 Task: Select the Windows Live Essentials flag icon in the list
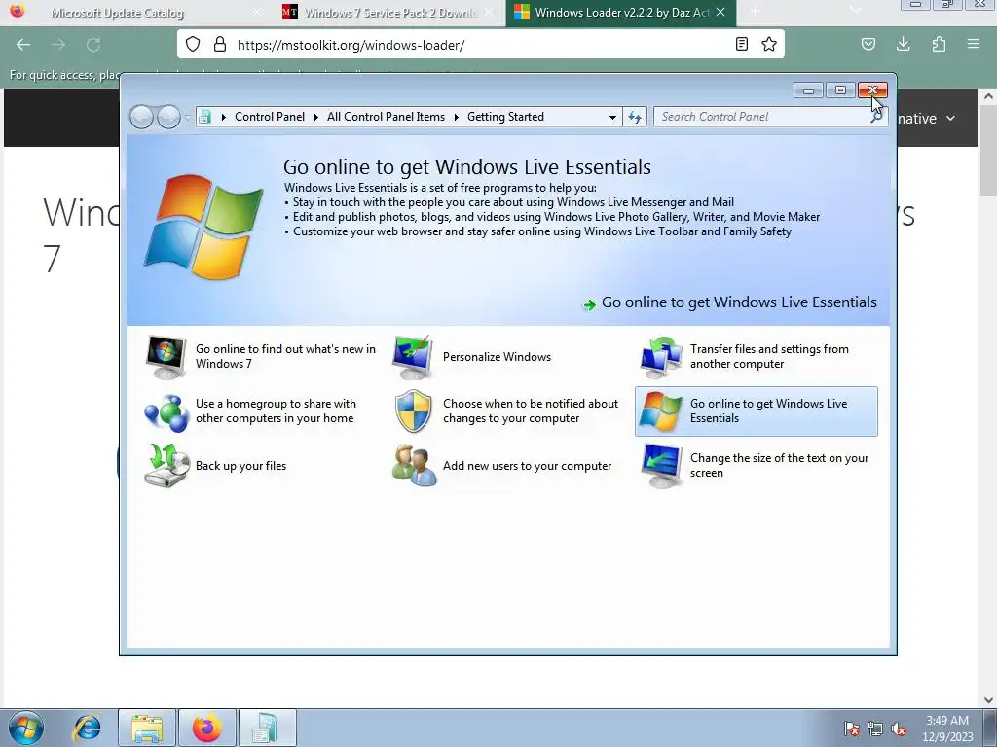661,411
